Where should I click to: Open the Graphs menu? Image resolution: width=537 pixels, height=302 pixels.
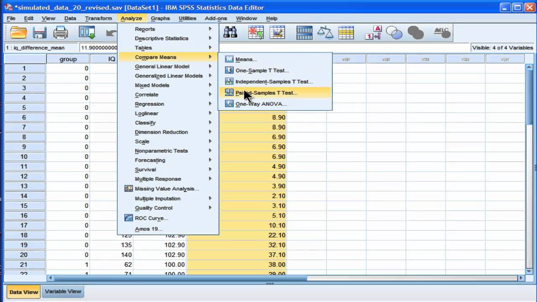coord(160,18)
